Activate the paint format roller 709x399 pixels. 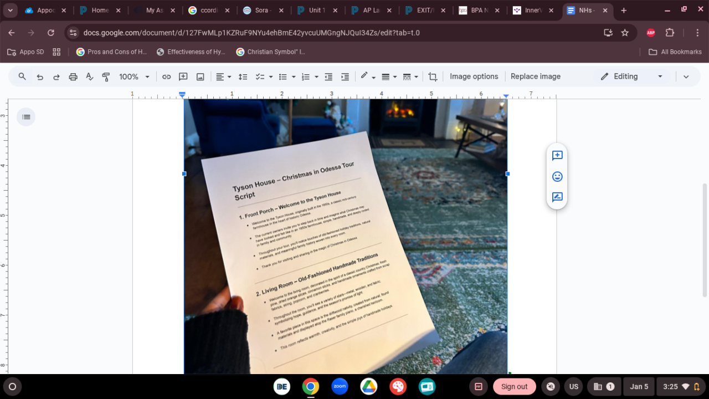tap(106, 76)
